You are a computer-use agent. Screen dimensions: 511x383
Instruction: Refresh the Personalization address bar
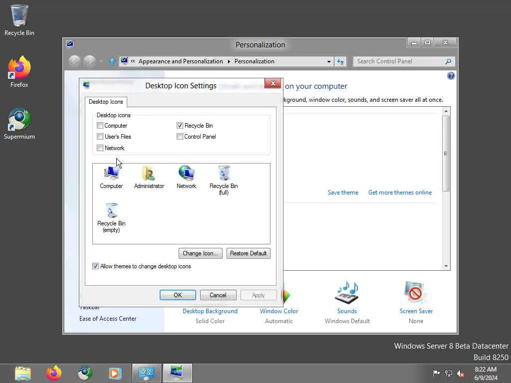340,61
